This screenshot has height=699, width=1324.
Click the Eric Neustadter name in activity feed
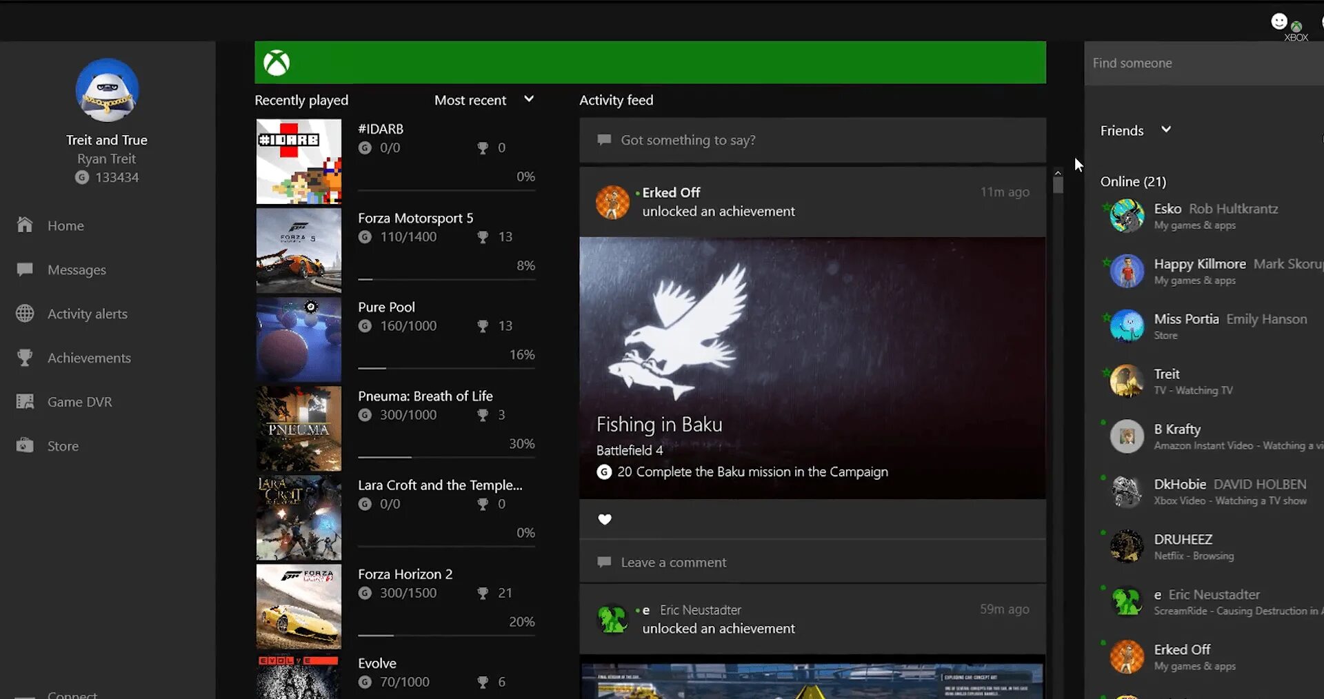[701, 609]
